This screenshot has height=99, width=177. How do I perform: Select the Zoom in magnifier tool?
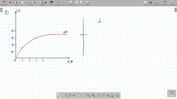coord(88,95)
